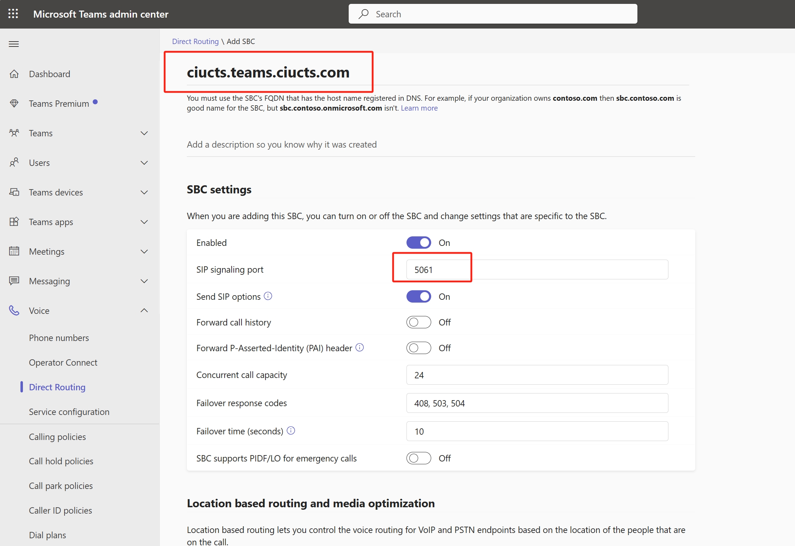Select Direct Routing in sidebar
The height and width of the screenshot is (546, 795).
click(57, 387)
